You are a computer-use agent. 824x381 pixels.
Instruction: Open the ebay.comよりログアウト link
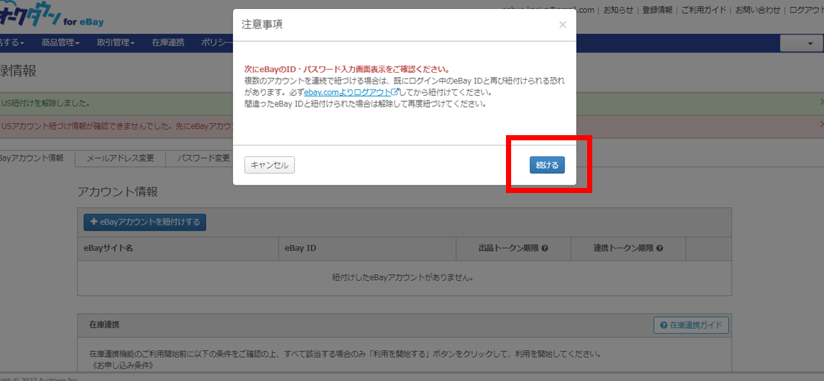(352, 92)
